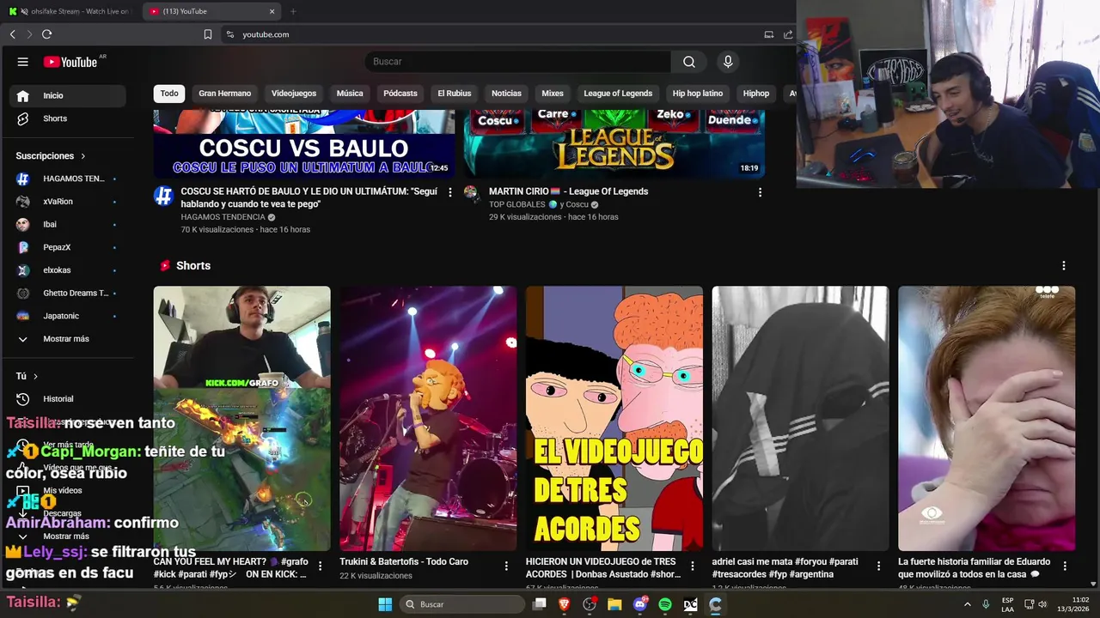Open Ibai channel in subscriptions
This screenshot has width=1100, height=618.
(x=67, y=224)
